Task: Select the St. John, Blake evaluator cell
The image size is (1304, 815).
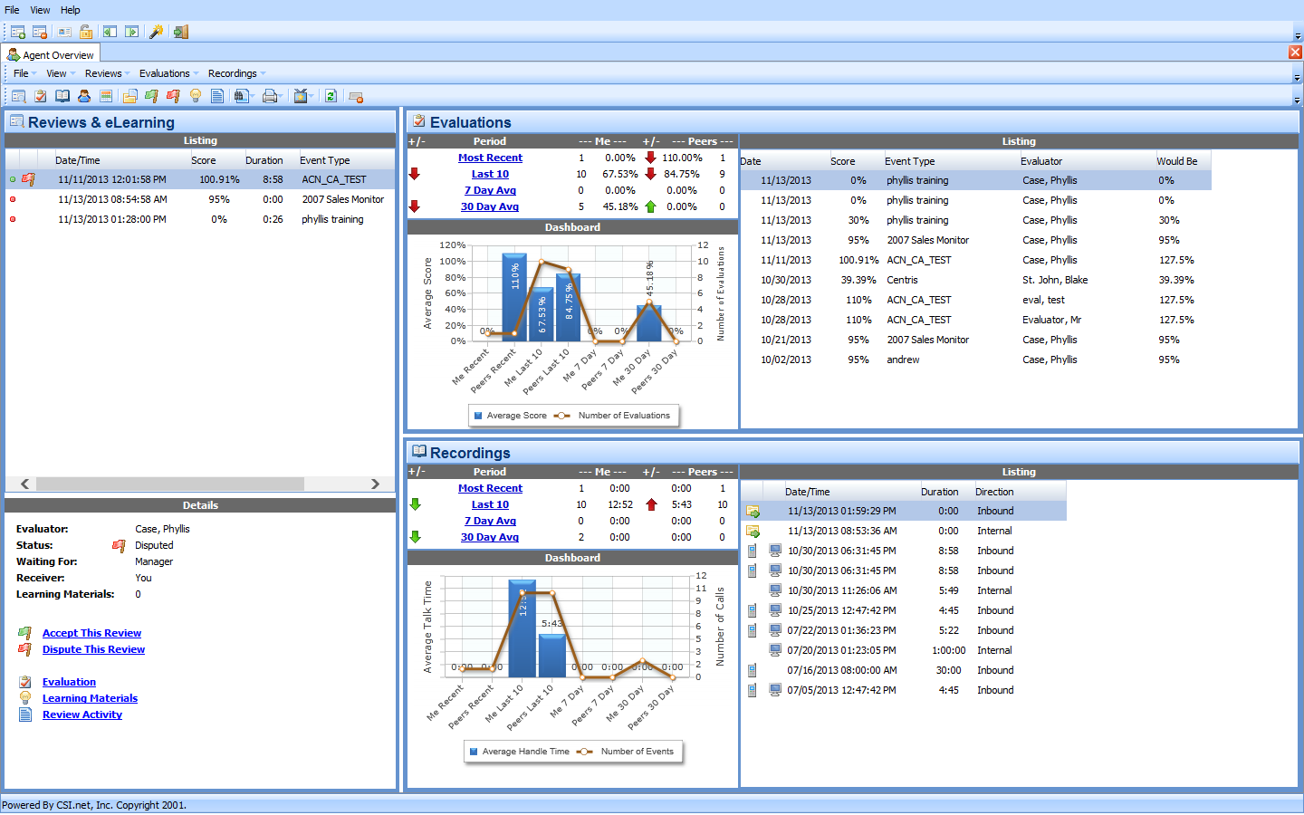Action: 1055,280
